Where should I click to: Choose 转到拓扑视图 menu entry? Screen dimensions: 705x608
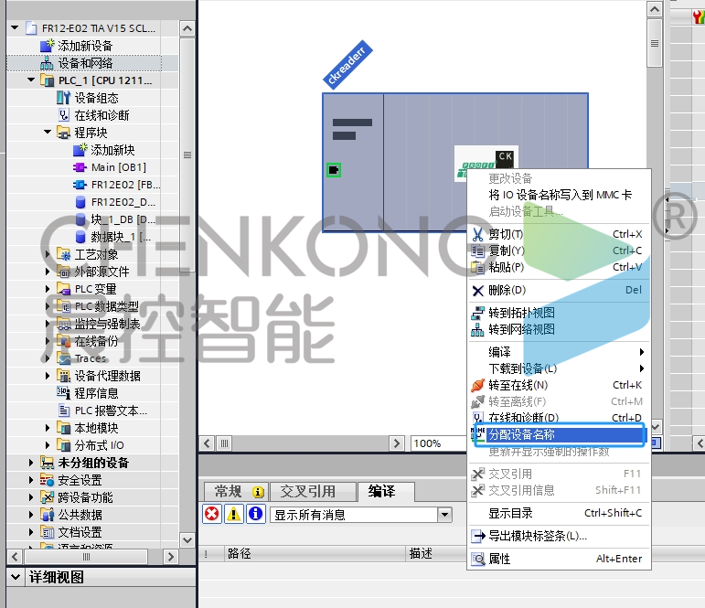pyautogui.click(x=560, y=313)
